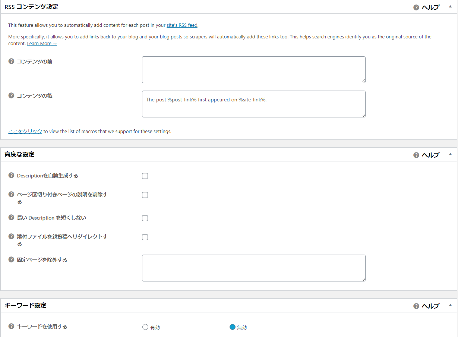Collapse the 高度な設定 panel arrow
The image size is (458, 337).
point(450,154)
